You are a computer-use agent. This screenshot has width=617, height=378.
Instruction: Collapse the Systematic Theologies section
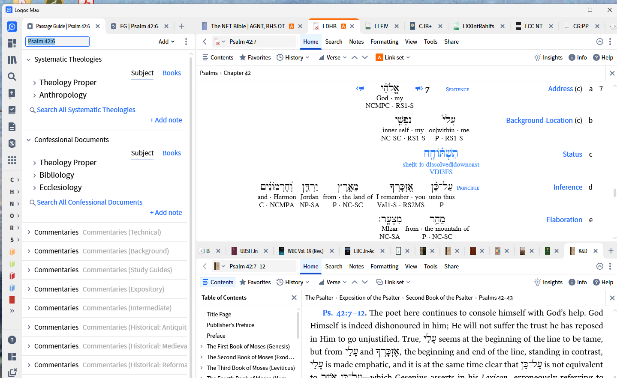click(x=29, y=60)
